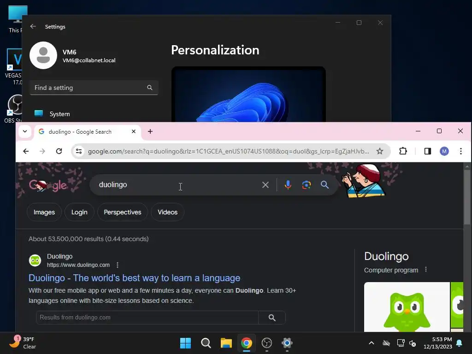The image size is (472, 354).
Task: Open the weather widget showing 39°F
Action: pyautogui.click(x=23, y=343)
